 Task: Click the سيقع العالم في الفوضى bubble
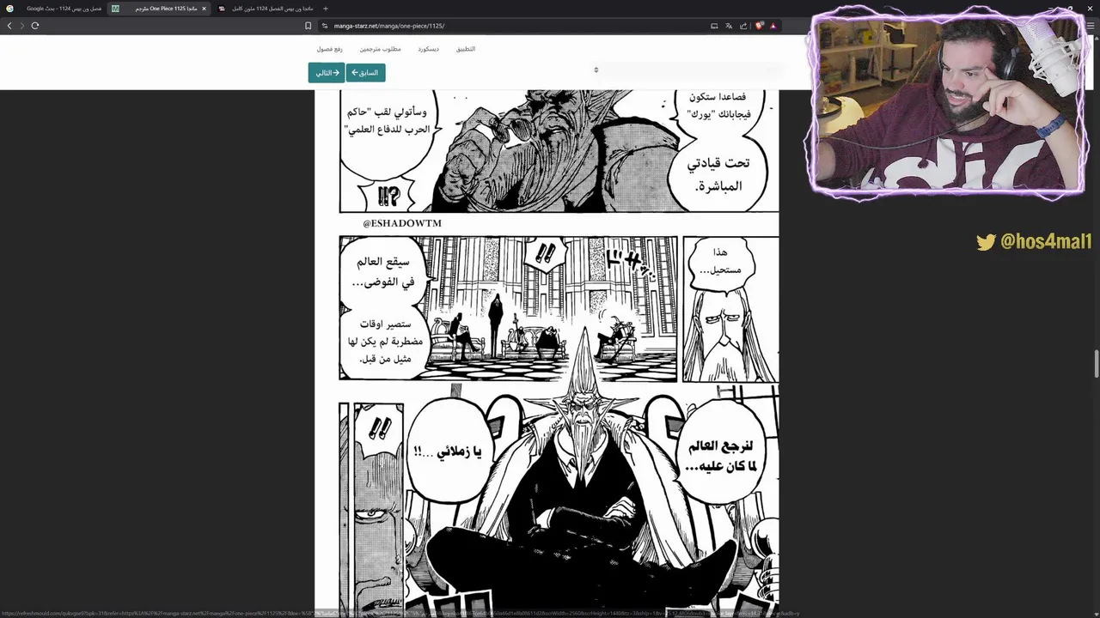383,270
